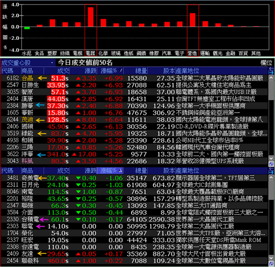Select stock row 1704 榮化

(x=134, y=233)
